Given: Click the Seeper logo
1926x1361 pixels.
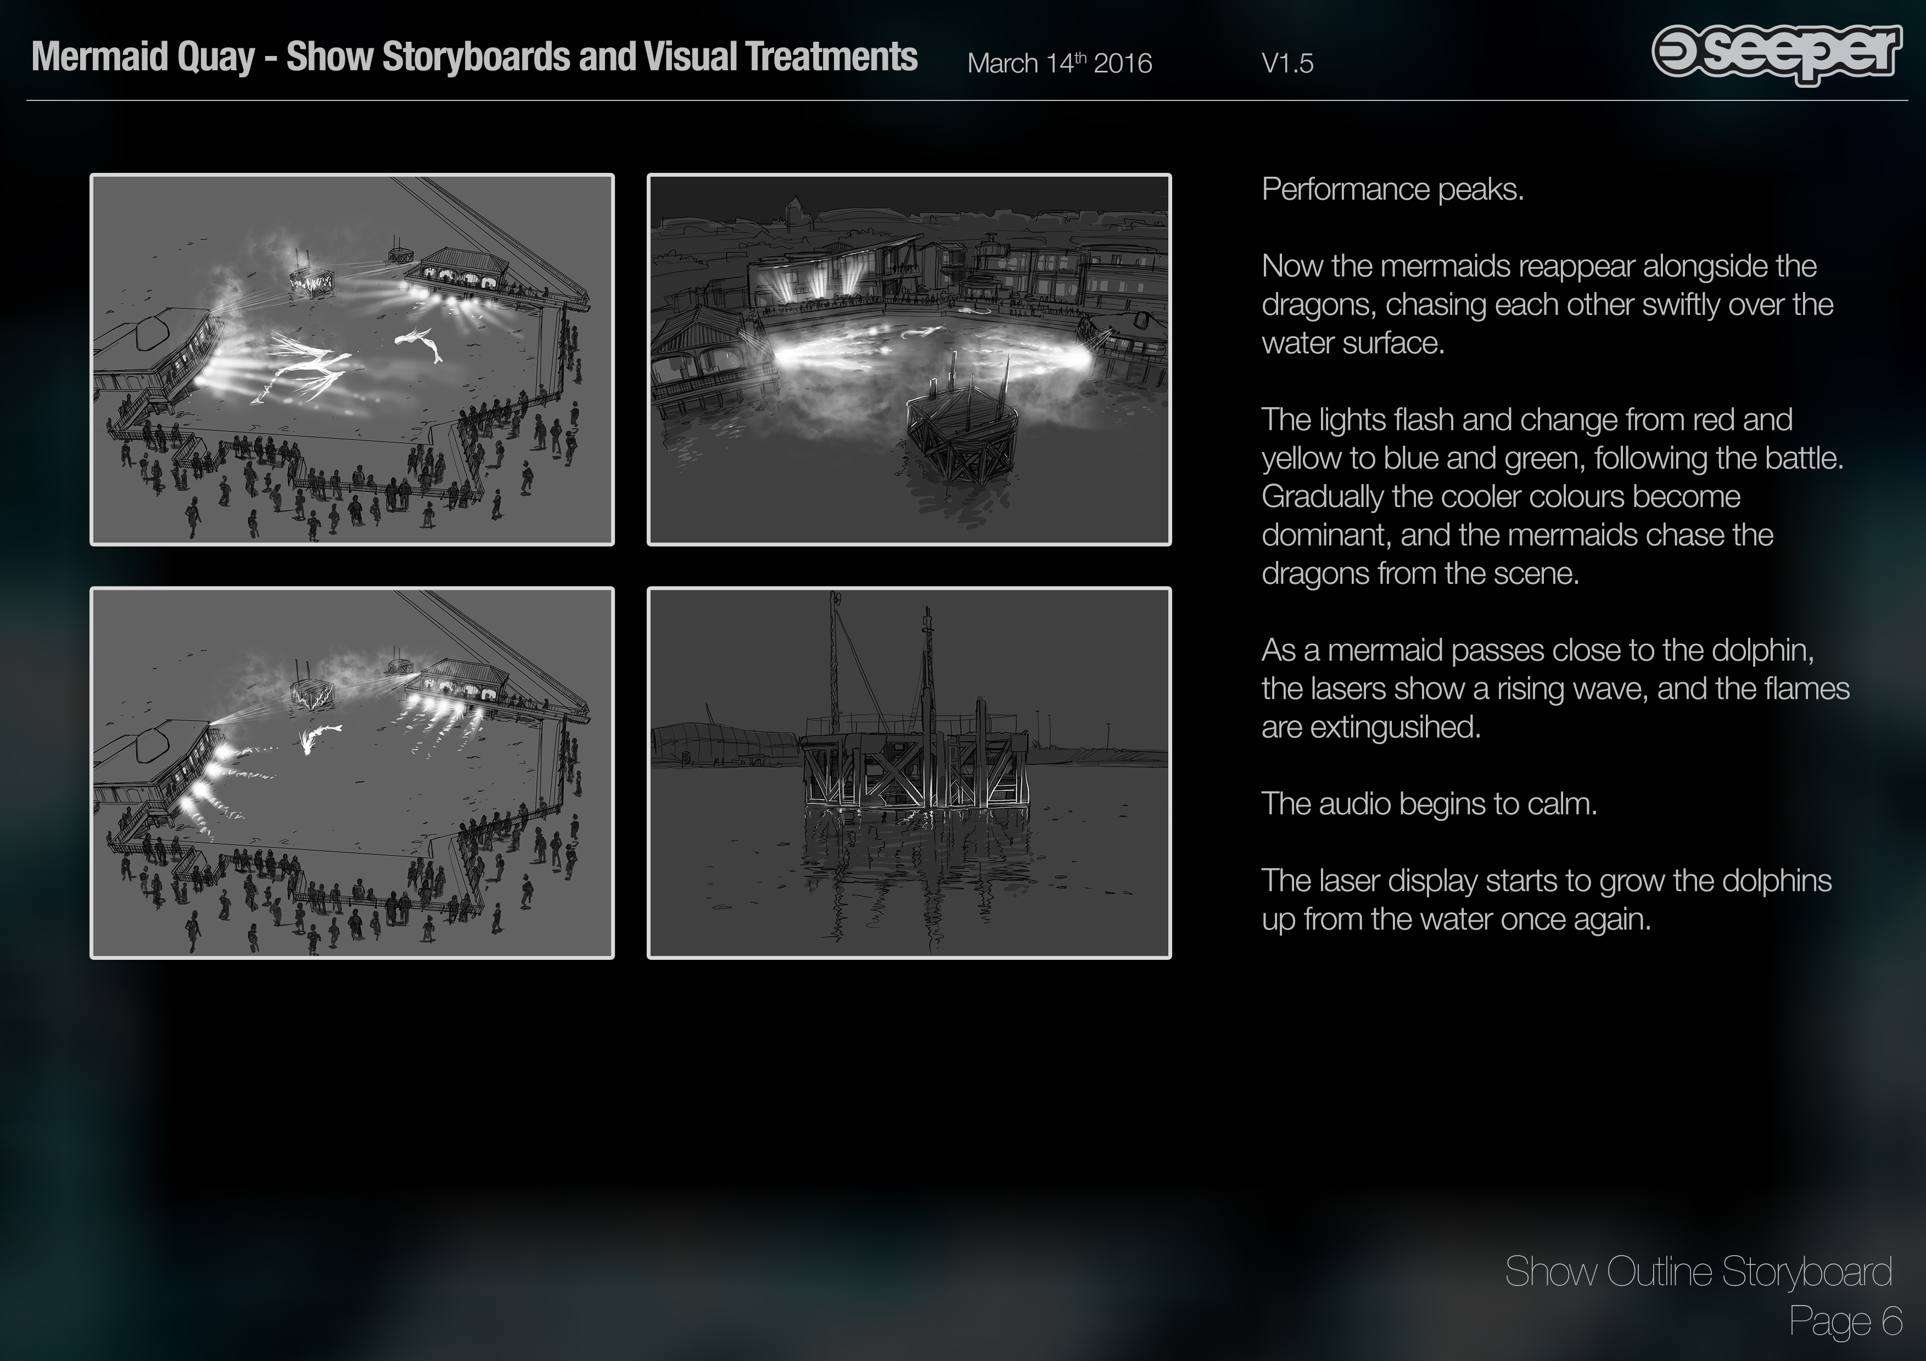Looking at the screenshot, I should pyautogui.click(x=1776, y=54).
